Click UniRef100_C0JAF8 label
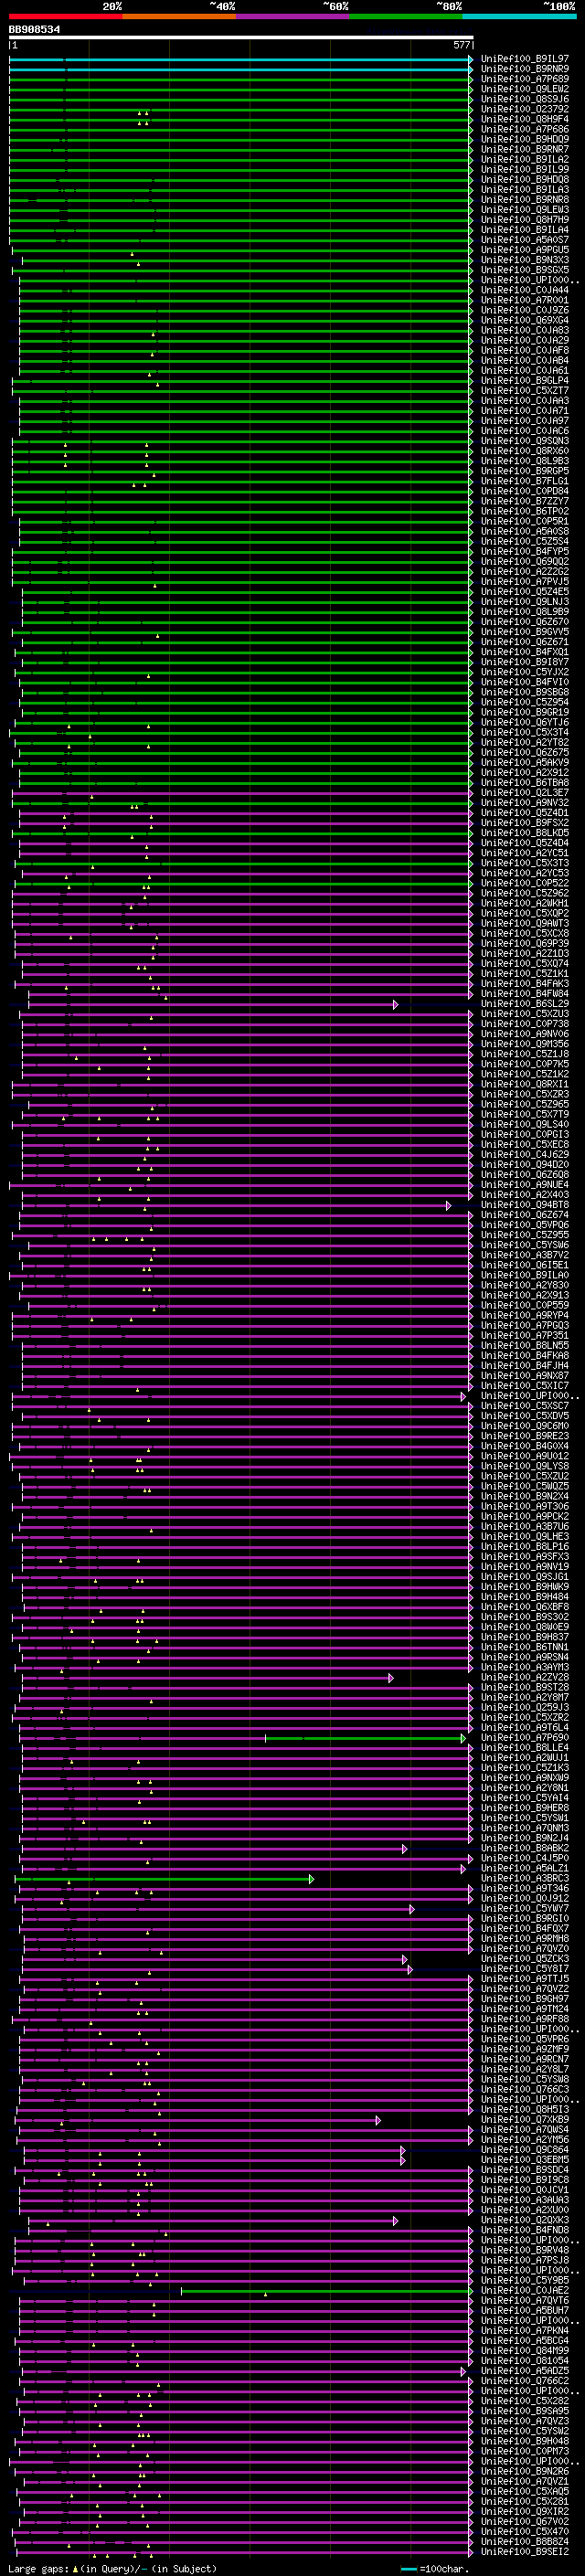 (525, 350)
